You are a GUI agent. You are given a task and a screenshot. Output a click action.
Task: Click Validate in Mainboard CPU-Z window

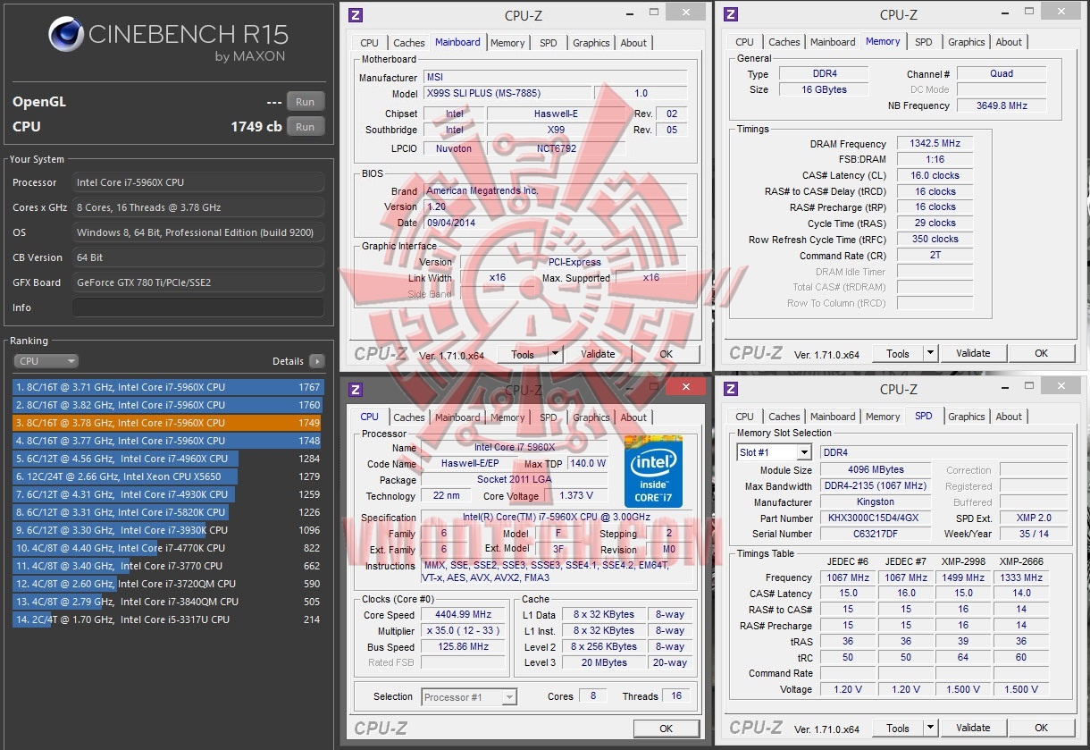tap(598, 354)
